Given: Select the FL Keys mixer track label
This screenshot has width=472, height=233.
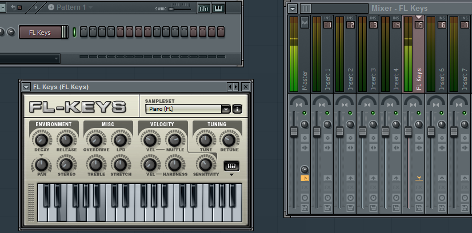Looking at the screenshot, I should point(419,79).
